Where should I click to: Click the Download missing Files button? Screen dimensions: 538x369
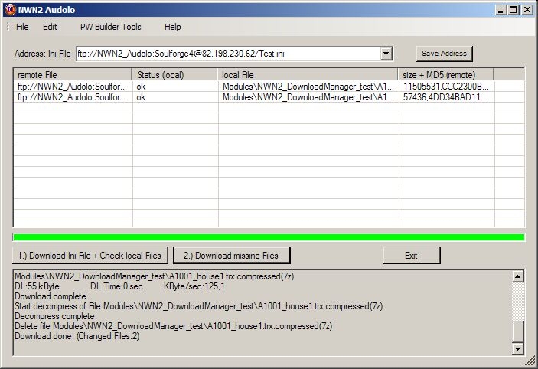tap(232, 255)
